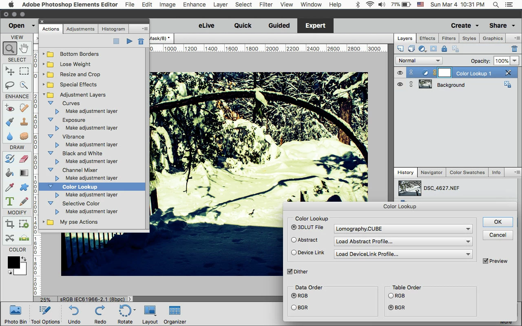Select the Recompose tool

point(24,224)
